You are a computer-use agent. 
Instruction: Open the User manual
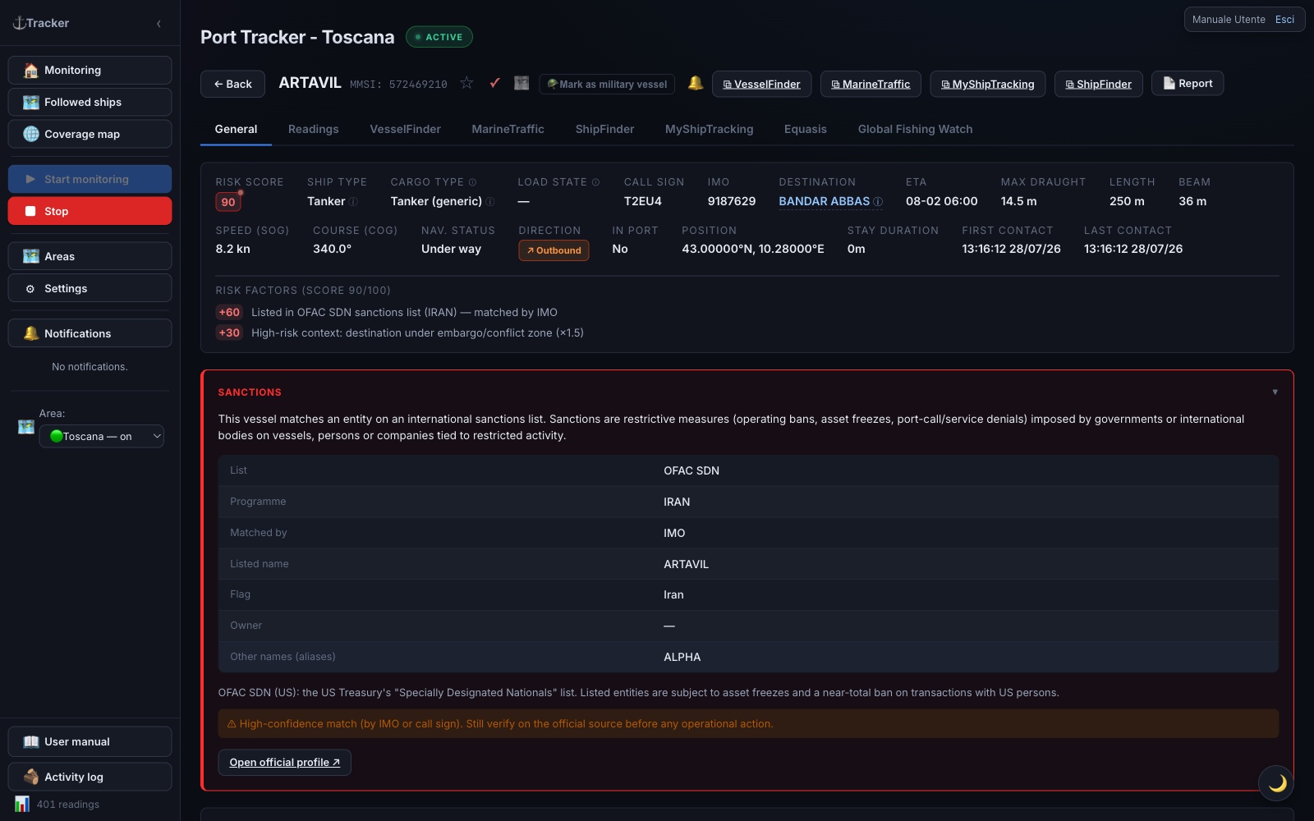coord(90,741)
